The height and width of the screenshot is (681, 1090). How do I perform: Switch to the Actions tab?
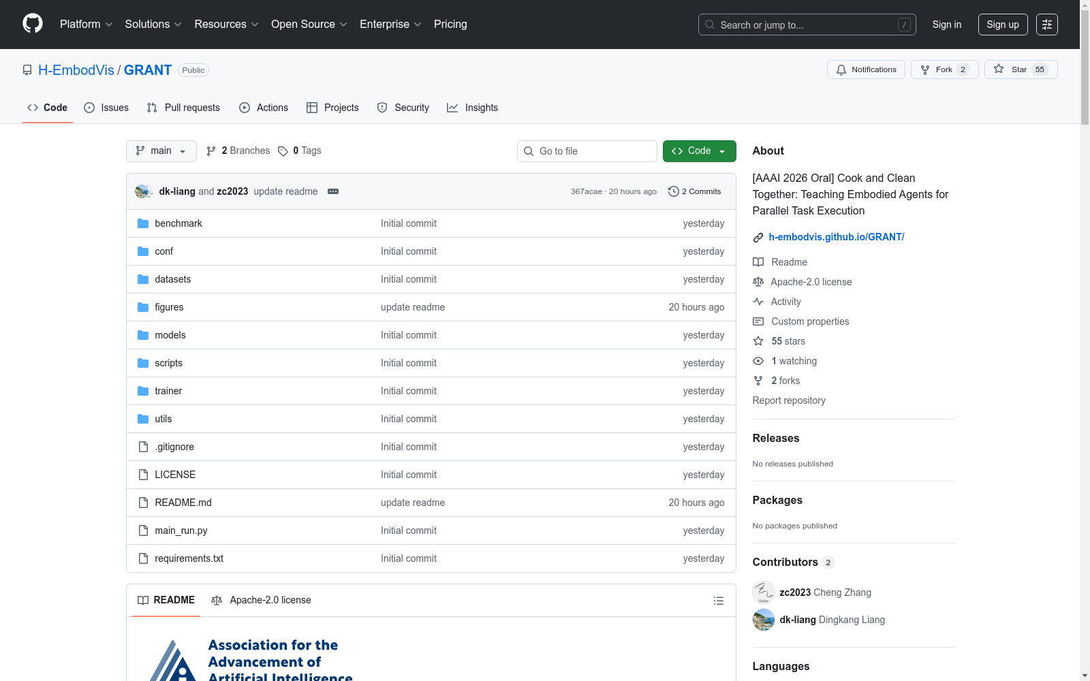[x=264, y=108]
